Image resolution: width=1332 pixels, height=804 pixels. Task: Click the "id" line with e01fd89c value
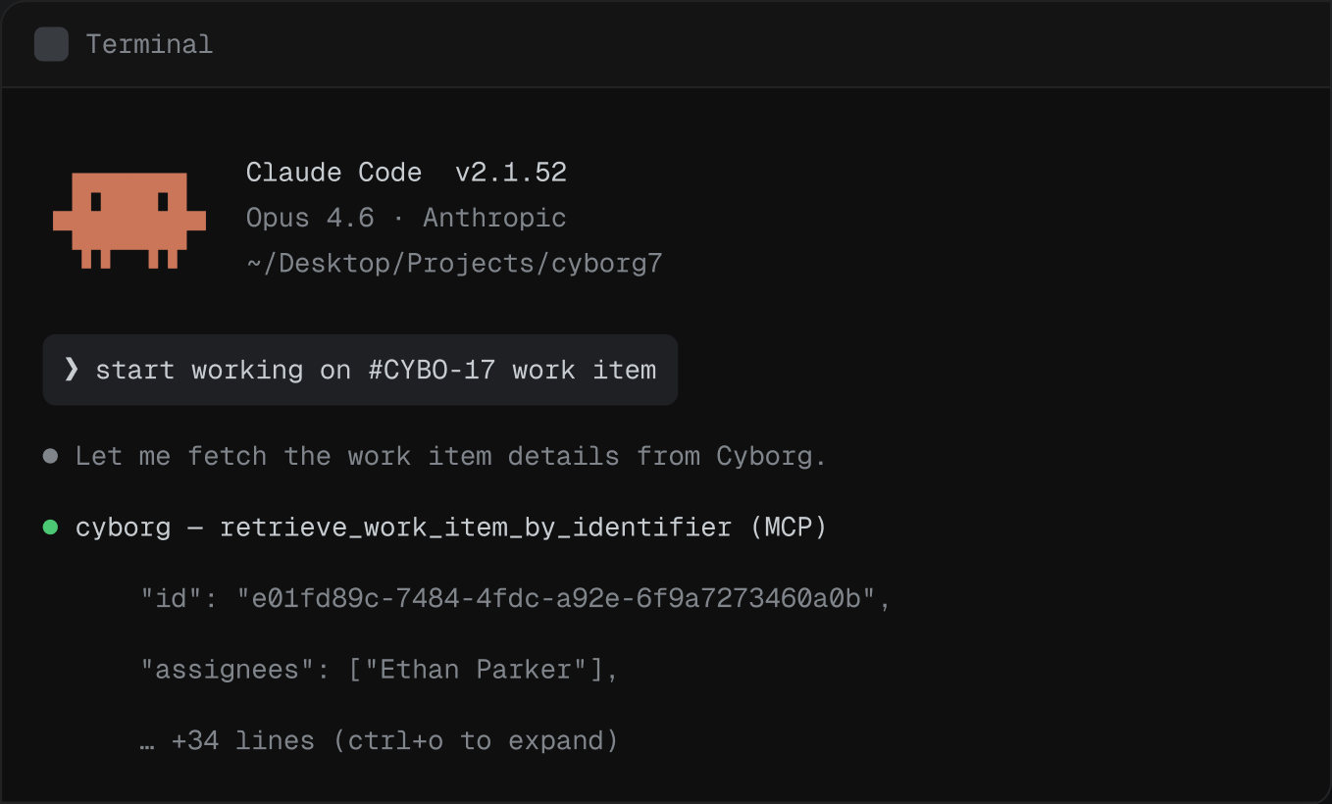point(516,598)
